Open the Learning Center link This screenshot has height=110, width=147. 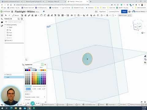pyautogui.click(x=114, y=12)
